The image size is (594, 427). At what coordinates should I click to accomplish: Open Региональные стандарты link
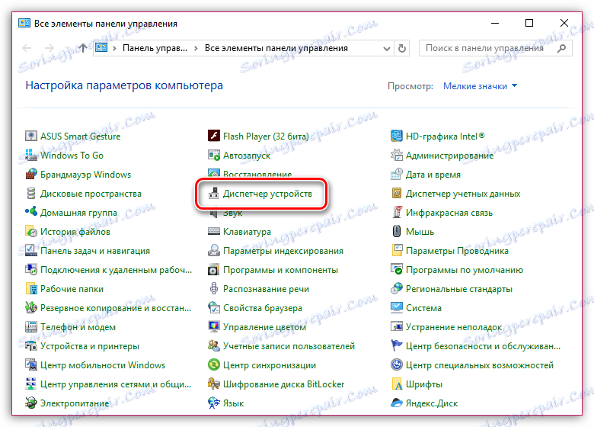click(459, 289)
